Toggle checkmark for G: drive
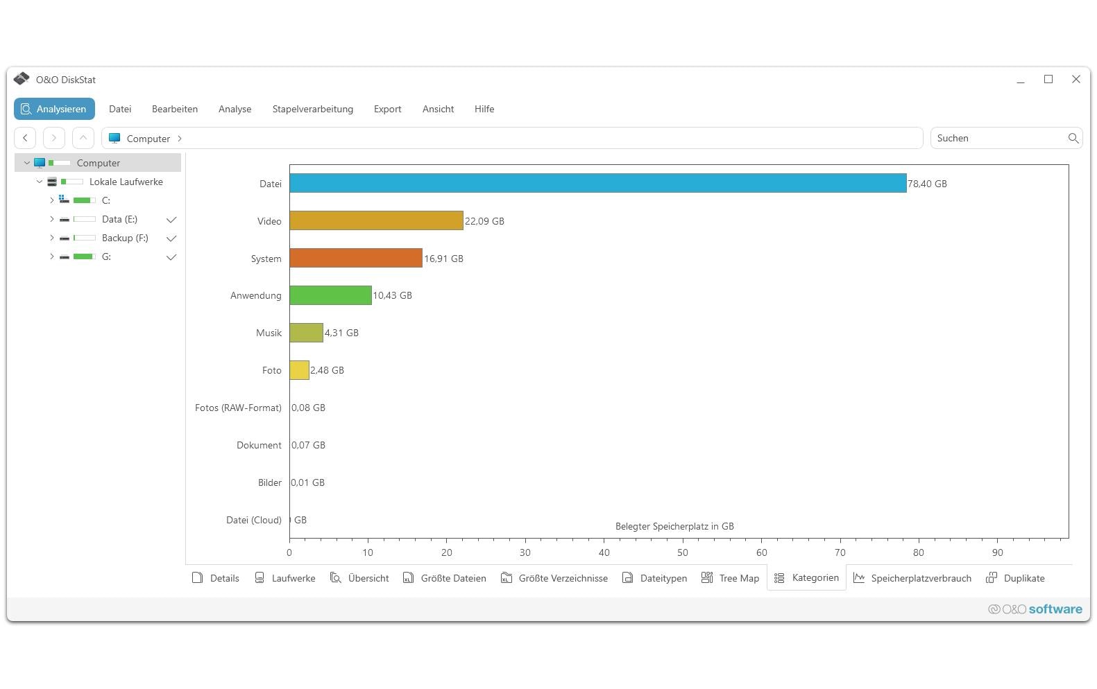 pyautogui.click(x=171, y=257)
